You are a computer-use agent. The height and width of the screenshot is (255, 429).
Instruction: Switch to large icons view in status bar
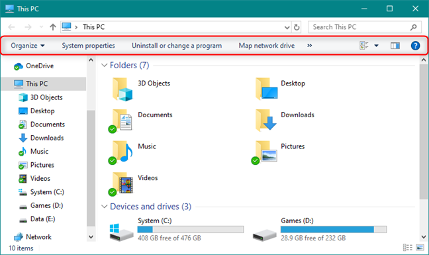click(420, 248)
